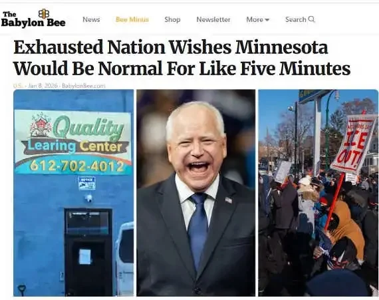Follow the BabylonBee.com byline link
The height and width of the screenshot is (300, 379).
click(84, 86)
